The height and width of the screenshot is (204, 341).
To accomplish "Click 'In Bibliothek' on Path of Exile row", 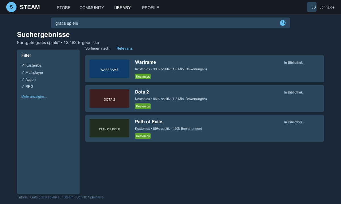I will 293,122.
